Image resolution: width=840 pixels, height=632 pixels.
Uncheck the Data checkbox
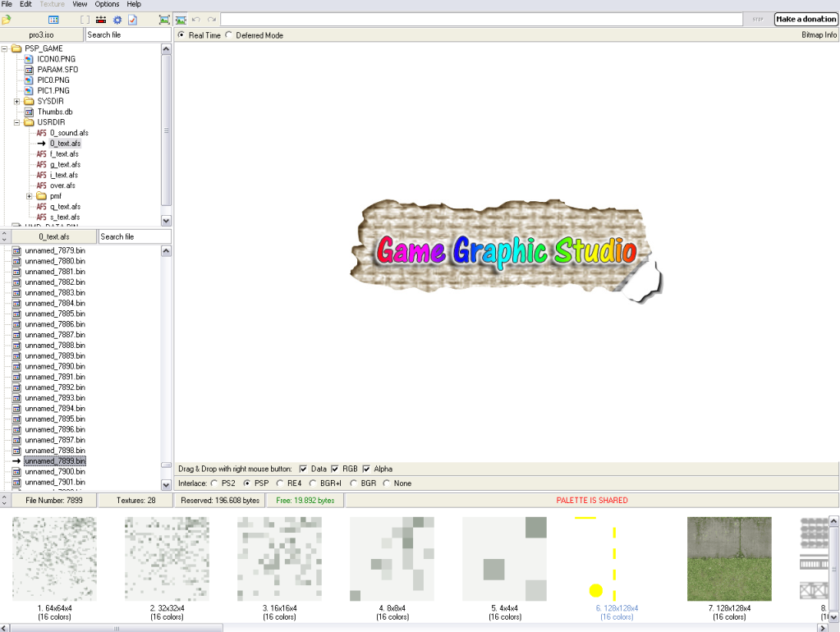click(303, 469)
